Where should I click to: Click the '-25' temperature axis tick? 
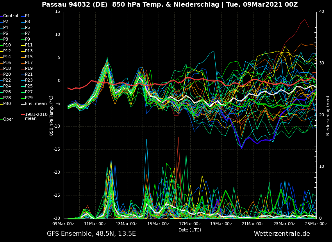pos(57,196)
